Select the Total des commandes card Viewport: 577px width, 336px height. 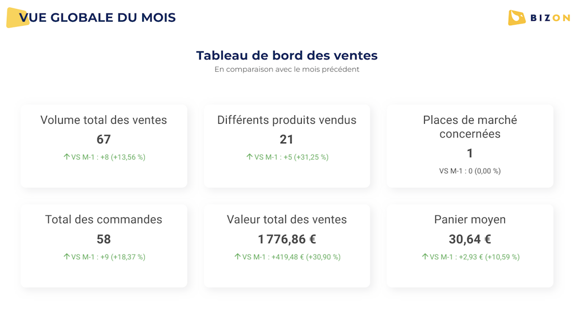tap(104, 246)
